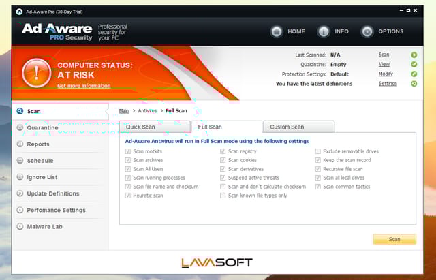Image resolution: width=436 pixels, height=280 pixels.
Task: Click the Settings link for definitions
Action: [388, 83]
